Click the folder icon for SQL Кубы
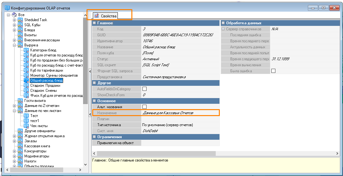This screenshot has width=343, height=176. (x=20, y=25)
